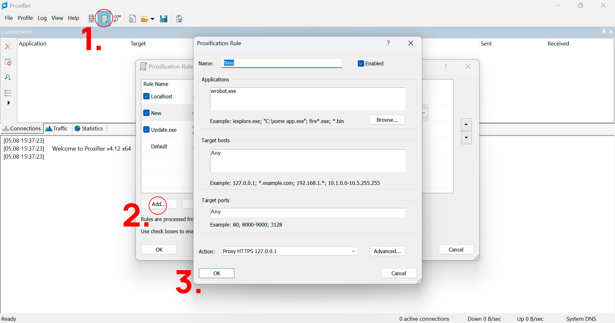Click the resize grip of Proxification Rule dialog
Image resolution: width=615 pixels, height=323 pixels.
(419, 281)
